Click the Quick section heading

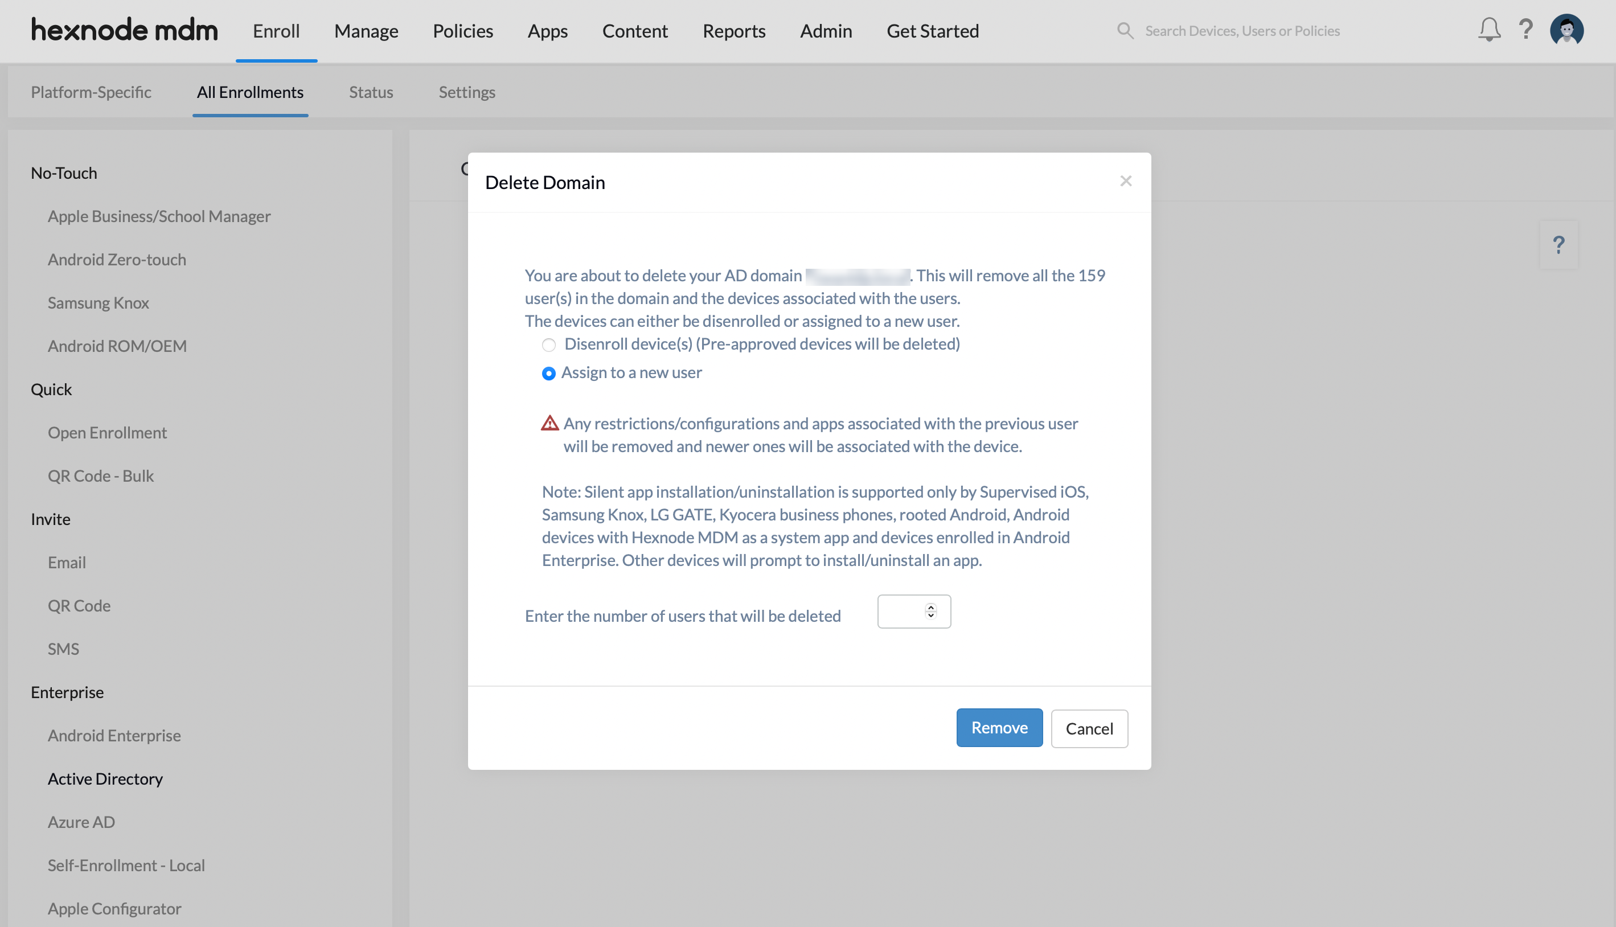tap(51, 389)
